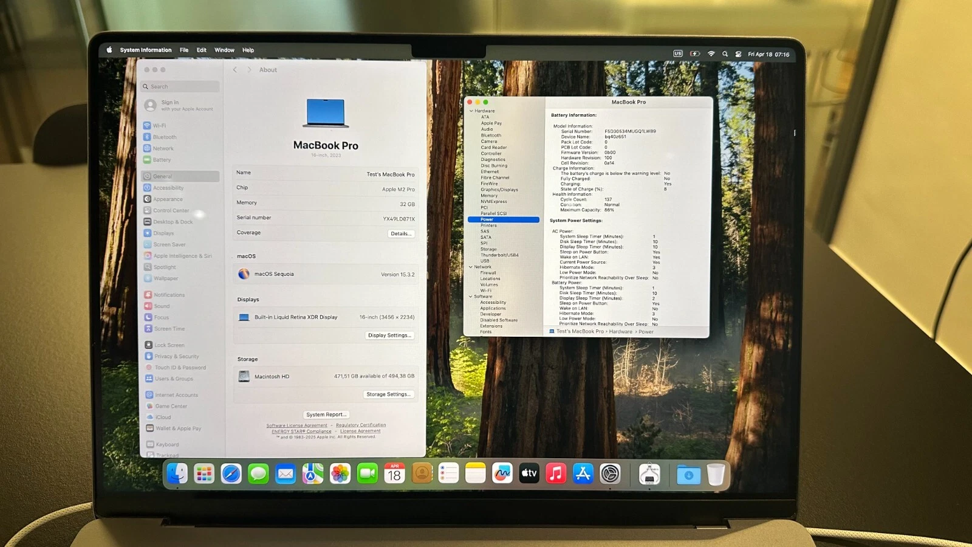Open Reminders app in the Dock
This screenshot has height=547, width=972.
click(448, 473)
